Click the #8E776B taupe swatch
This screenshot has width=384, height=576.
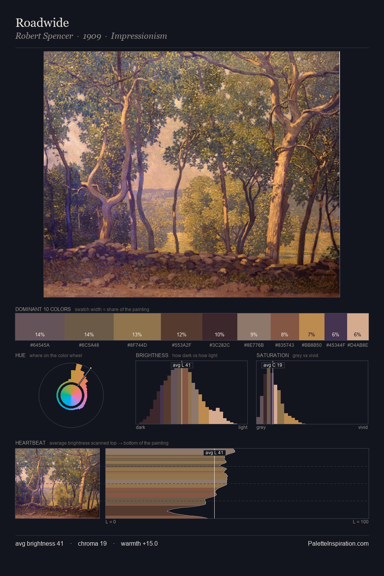point(254,327)
